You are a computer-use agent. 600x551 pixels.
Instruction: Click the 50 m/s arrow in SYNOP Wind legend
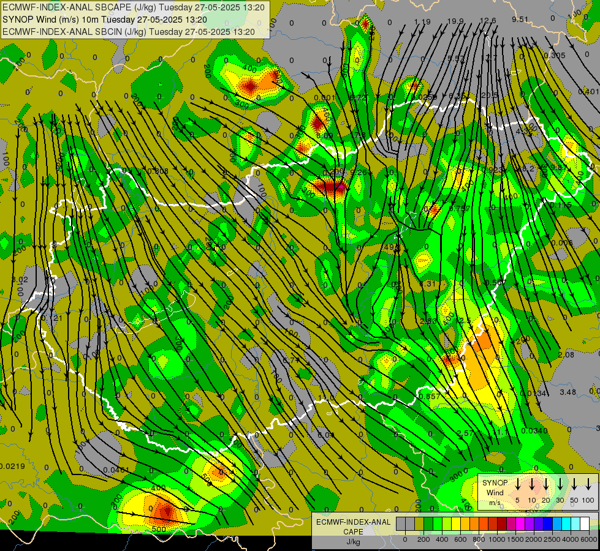click(x=574, y=484)
